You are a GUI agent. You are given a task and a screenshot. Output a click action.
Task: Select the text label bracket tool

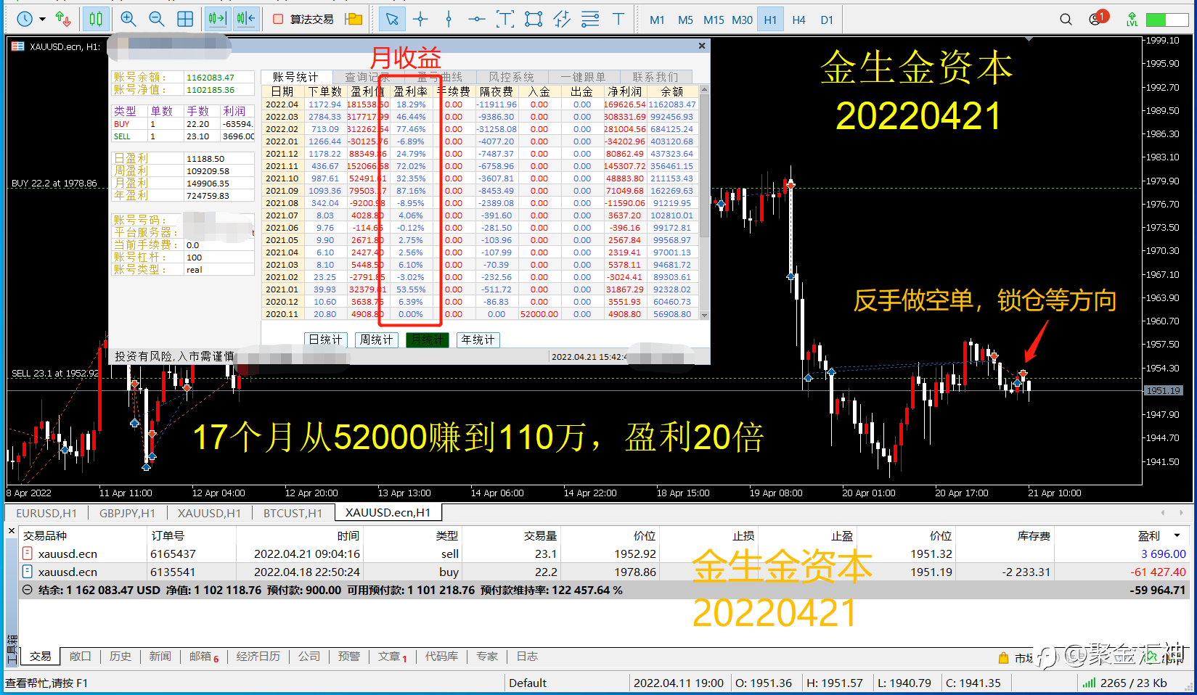(x=505, y=20)
